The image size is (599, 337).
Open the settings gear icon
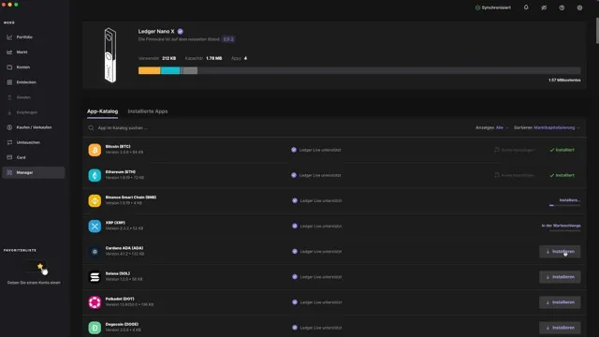coord(579,7)
